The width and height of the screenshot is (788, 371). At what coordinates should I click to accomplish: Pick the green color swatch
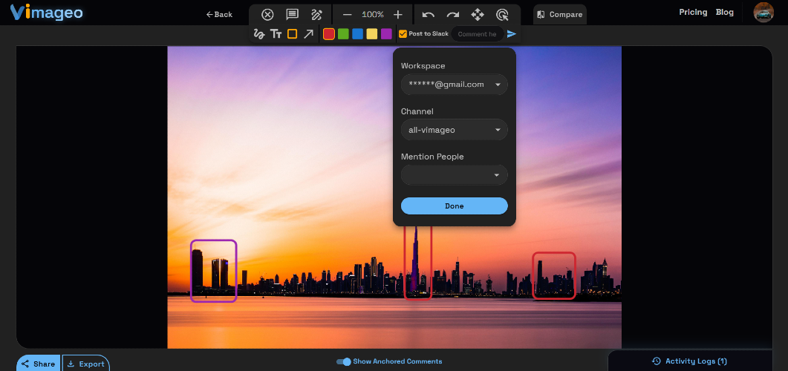(x=343, y=34)
